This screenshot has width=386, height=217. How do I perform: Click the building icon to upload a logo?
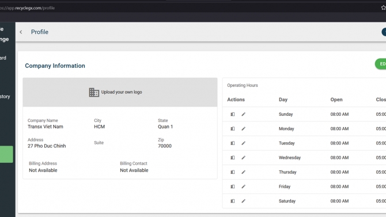(x=94, y=92)
